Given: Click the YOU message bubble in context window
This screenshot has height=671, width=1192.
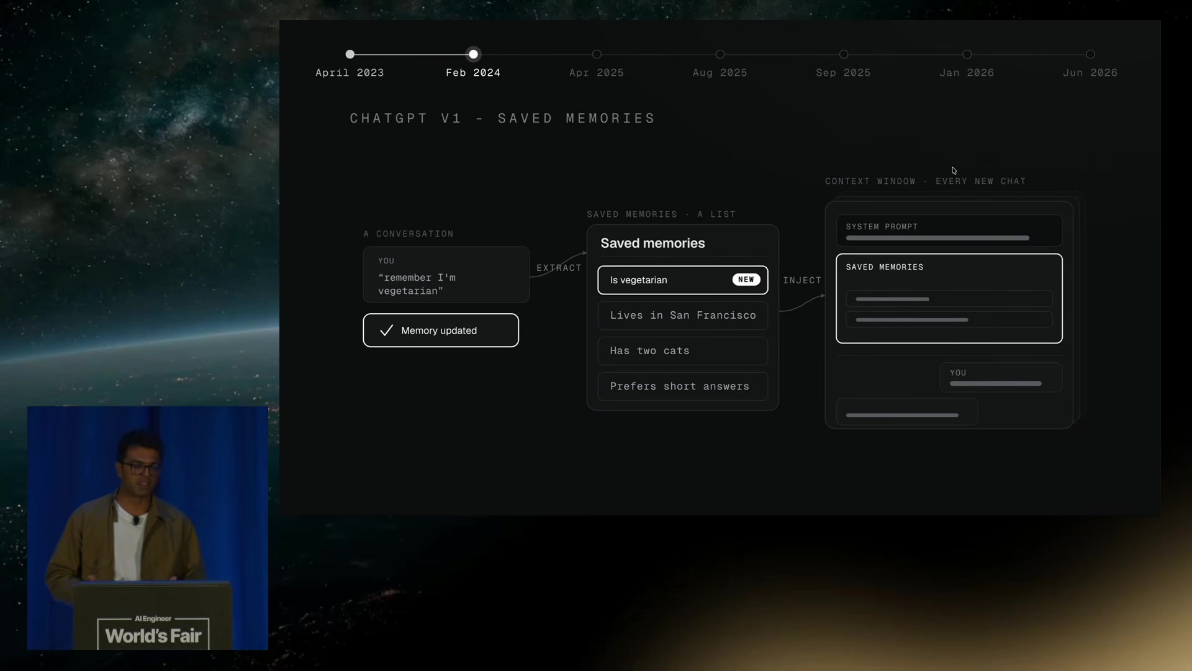Looking at the screenshot, I should pos(1001,377).
